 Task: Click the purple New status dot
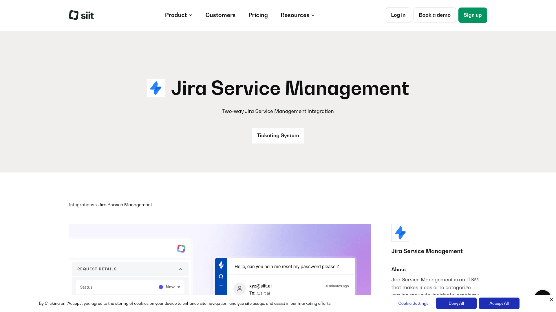[161, 287]
